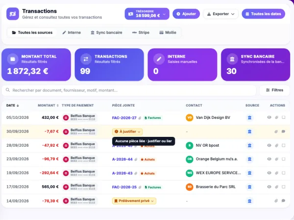Open the Exporter dropdown
Screen dimensions: 294x220
(x=220, y=14)
